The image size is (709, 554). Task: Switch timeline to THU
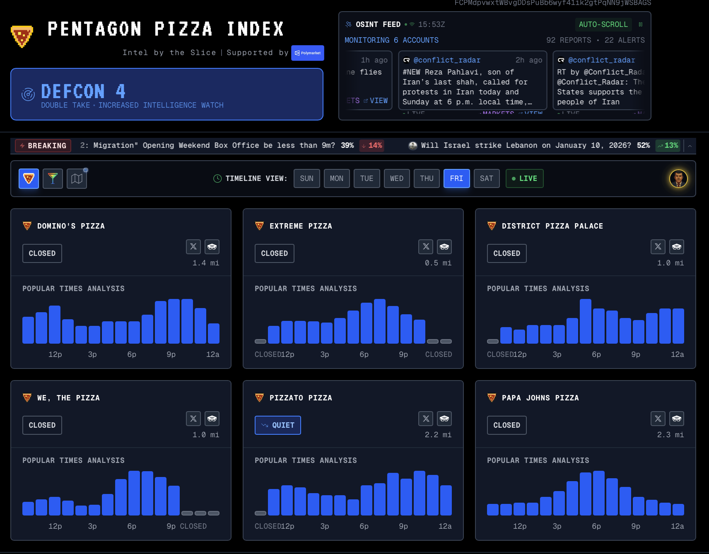click(427, 178)
